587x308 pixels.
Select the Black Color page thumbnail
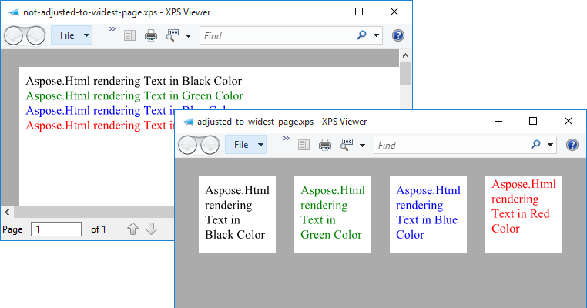pyautogui.click(x=237, y=215)
